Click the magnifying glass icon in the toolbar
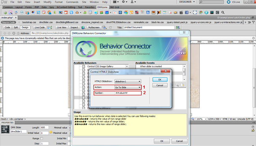Image resolution: width=256 pixels, height=146 pixels. [223, 13]
